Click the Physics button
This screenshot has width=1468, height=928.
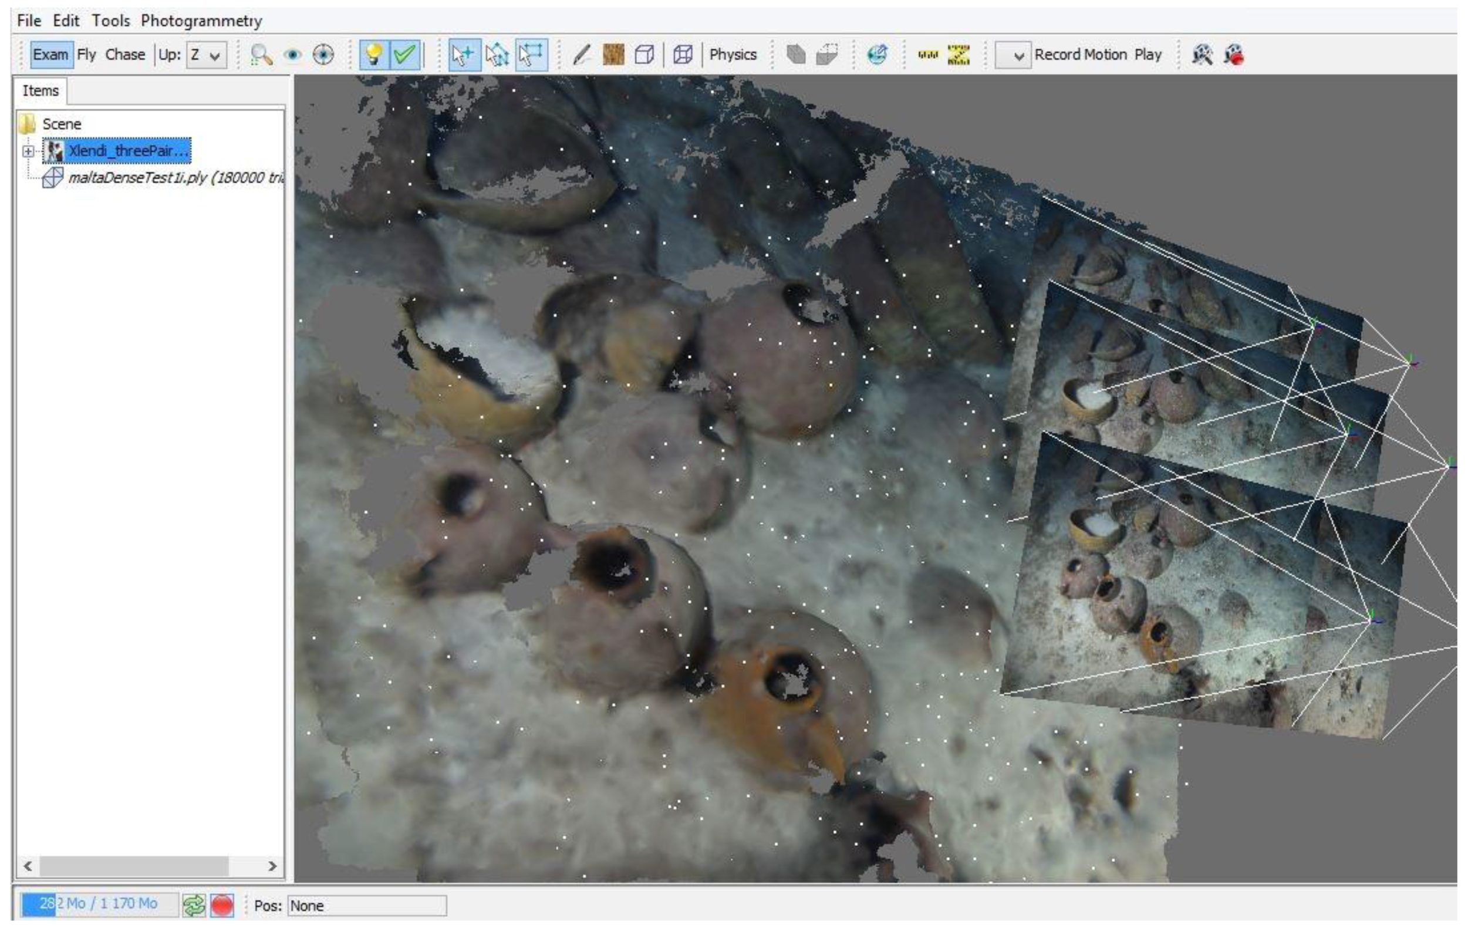click(733, 55)
